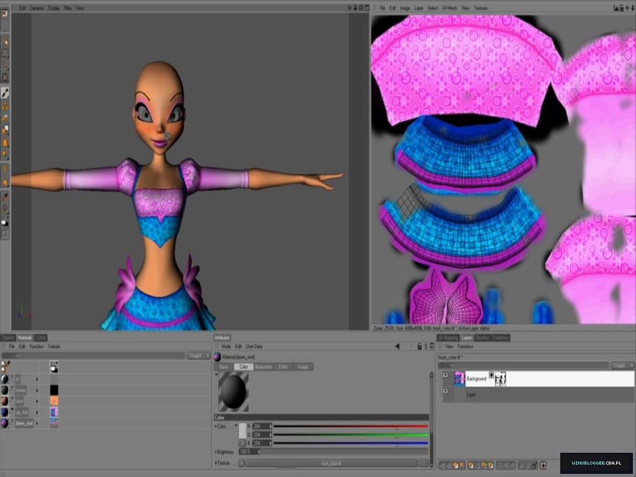
Task: Expand channels of down_skirt material
Action: pyautogui.click(x=37, y=423)
